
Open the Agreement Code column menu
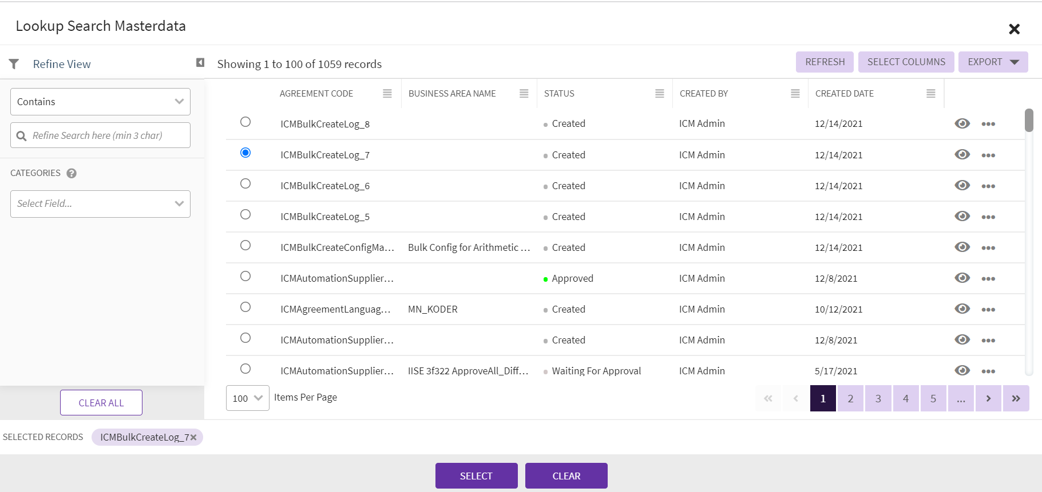pyautogui.click(x=387, y=94)
